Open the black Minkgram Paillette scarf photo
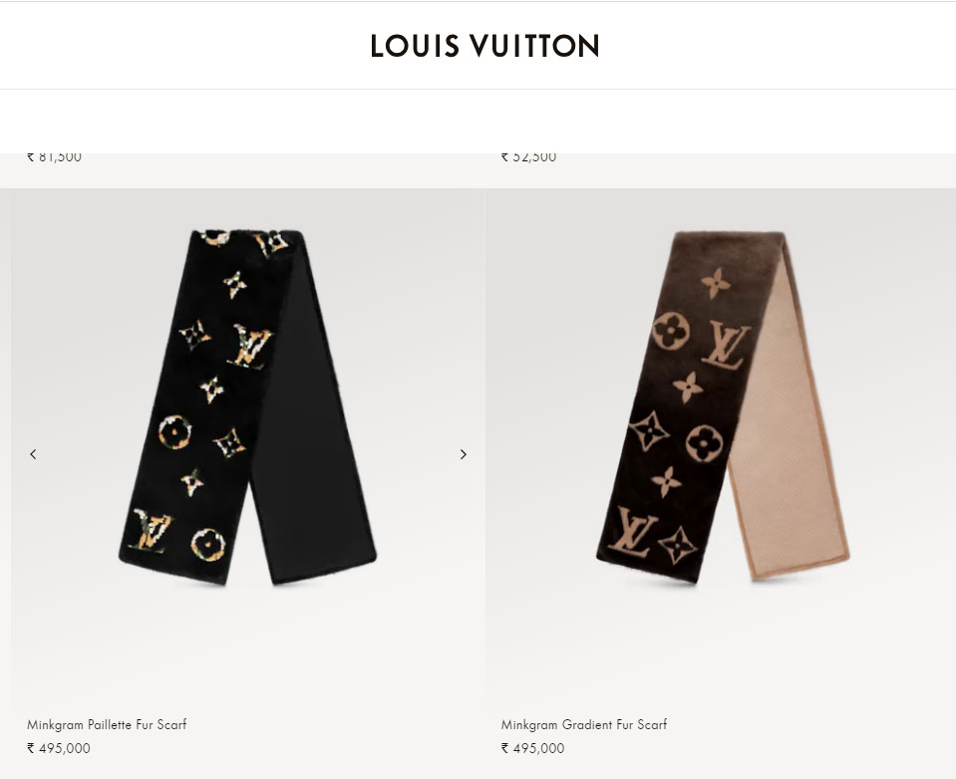Viewport: 956px width, 779px height. (x=247, y=406)
